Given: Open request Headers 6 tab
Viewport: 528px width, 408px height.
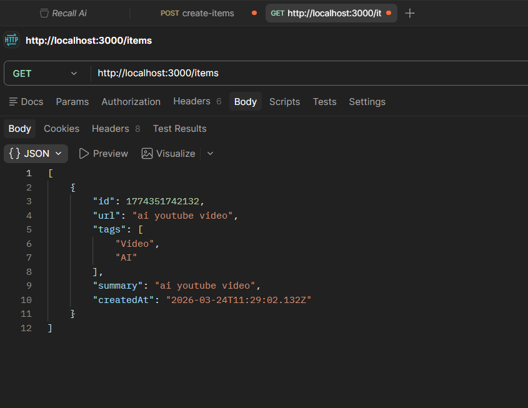Looking at the screenshot, I should coord(197,101).
